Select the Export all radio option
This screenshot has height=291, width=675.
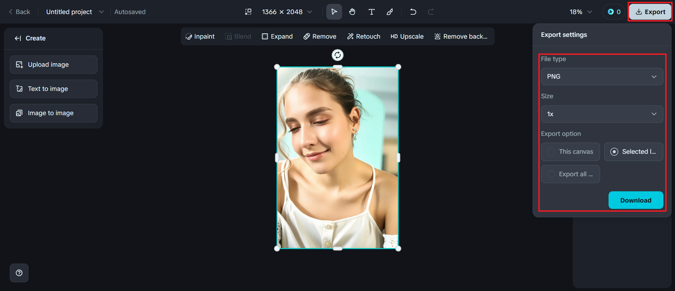(570, 174)
